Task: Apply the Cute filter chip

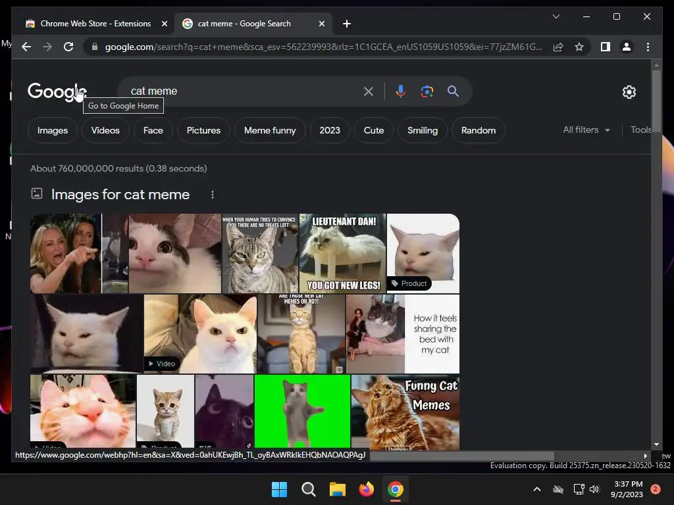Action: [x=374, y=130]
